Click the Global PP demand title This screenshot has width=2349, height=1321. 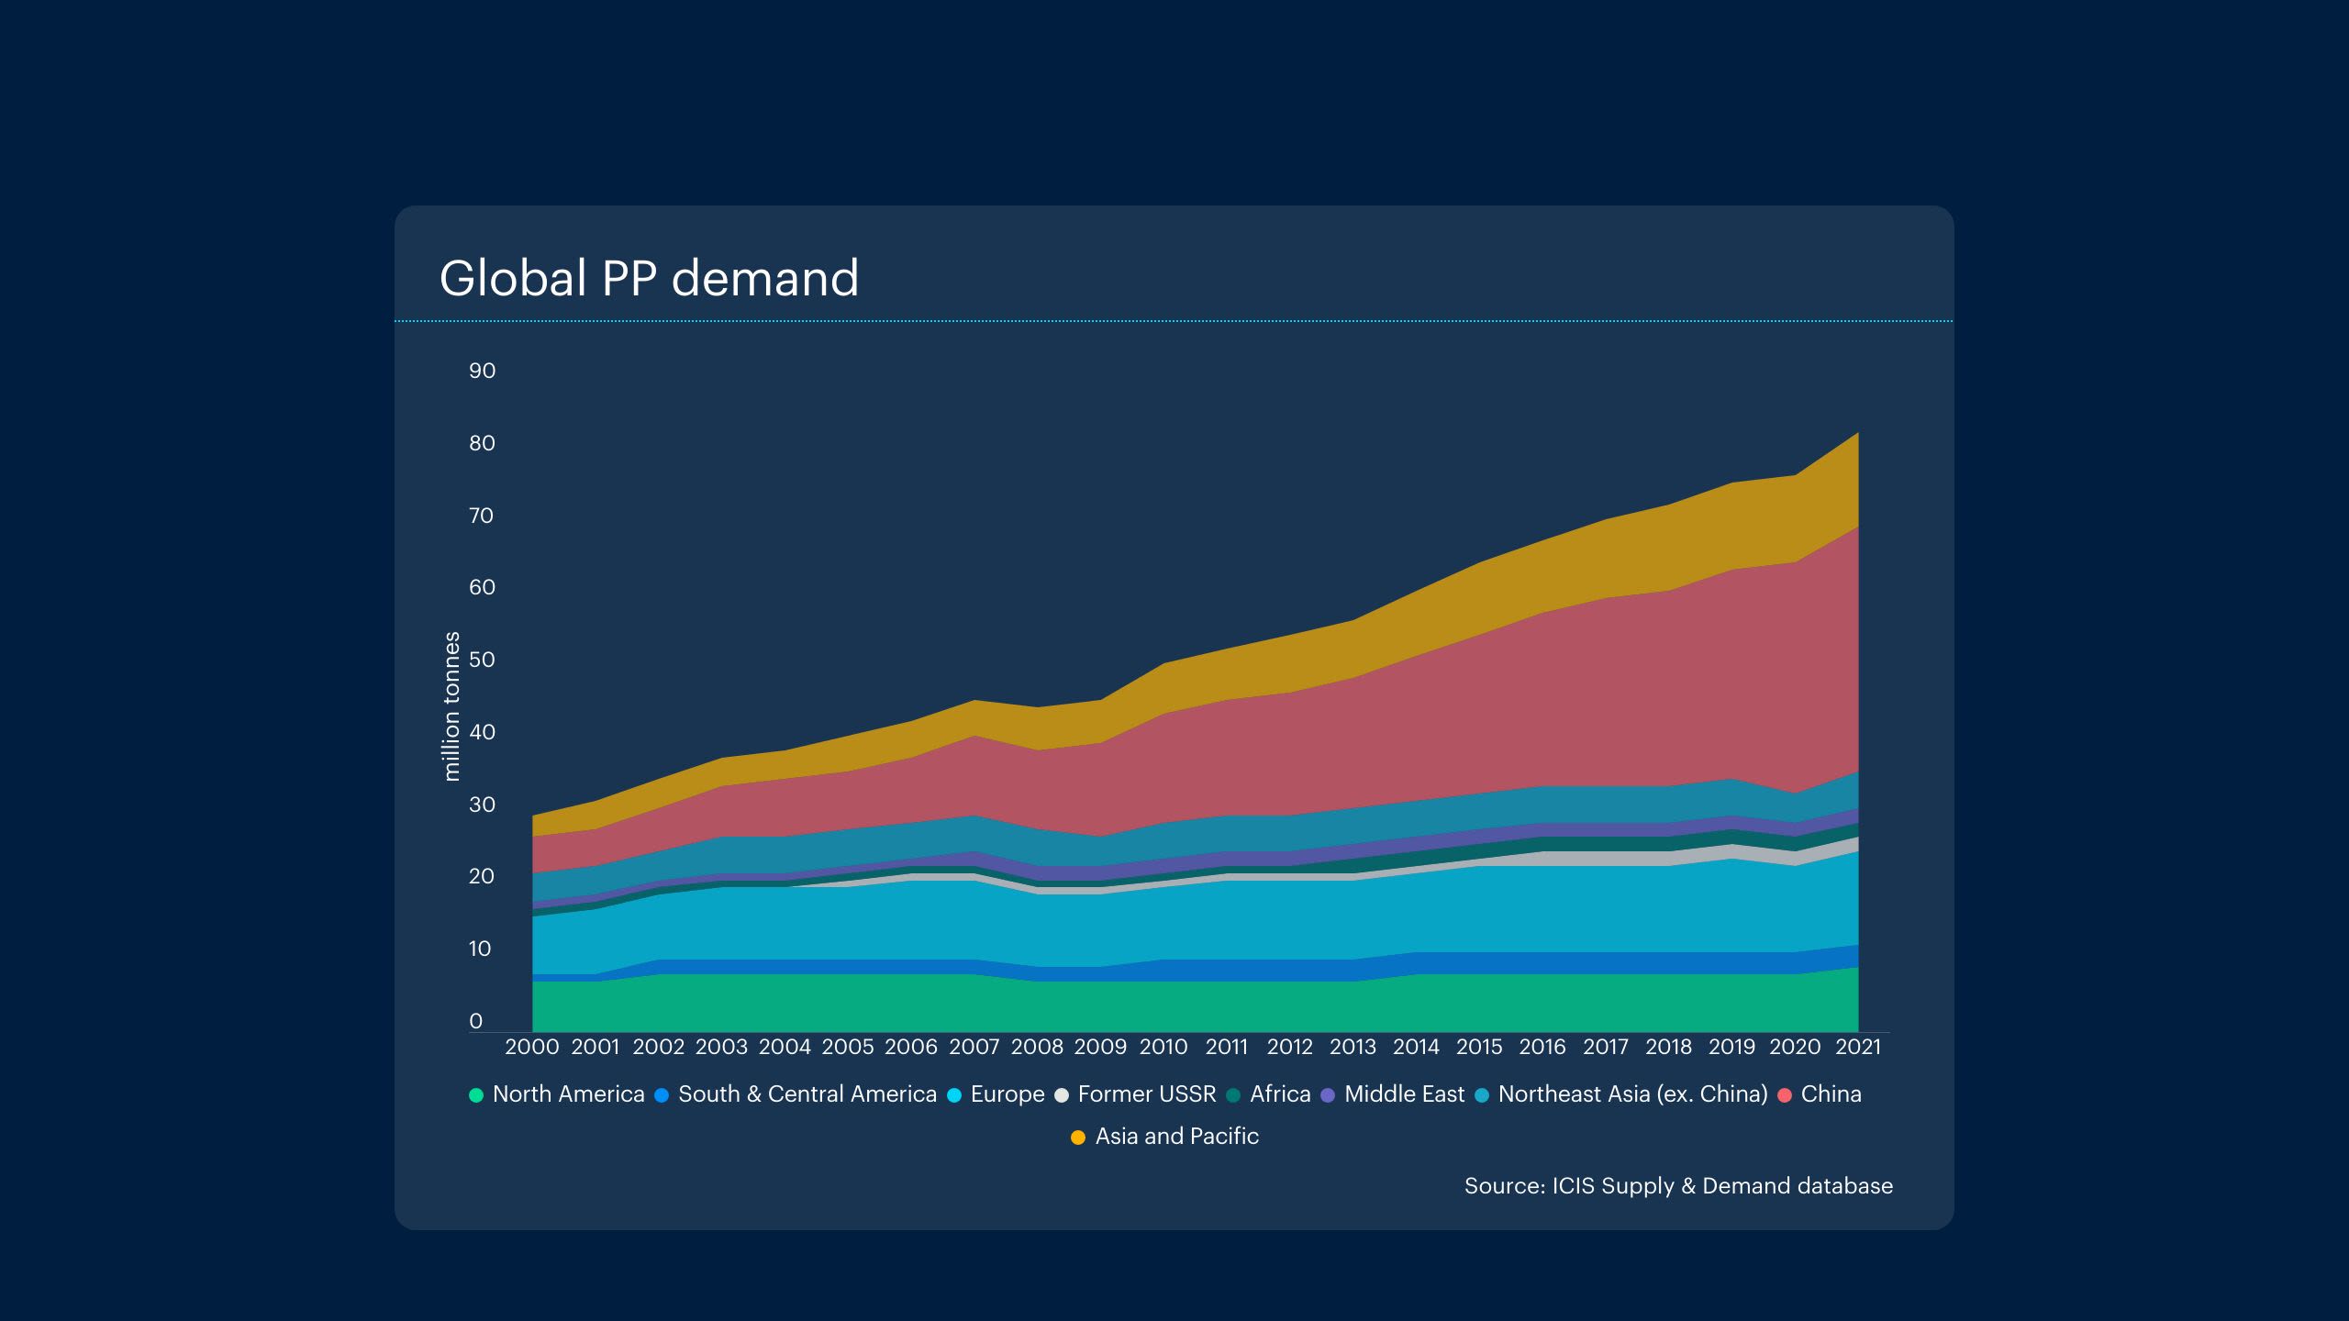click(649, 278)
